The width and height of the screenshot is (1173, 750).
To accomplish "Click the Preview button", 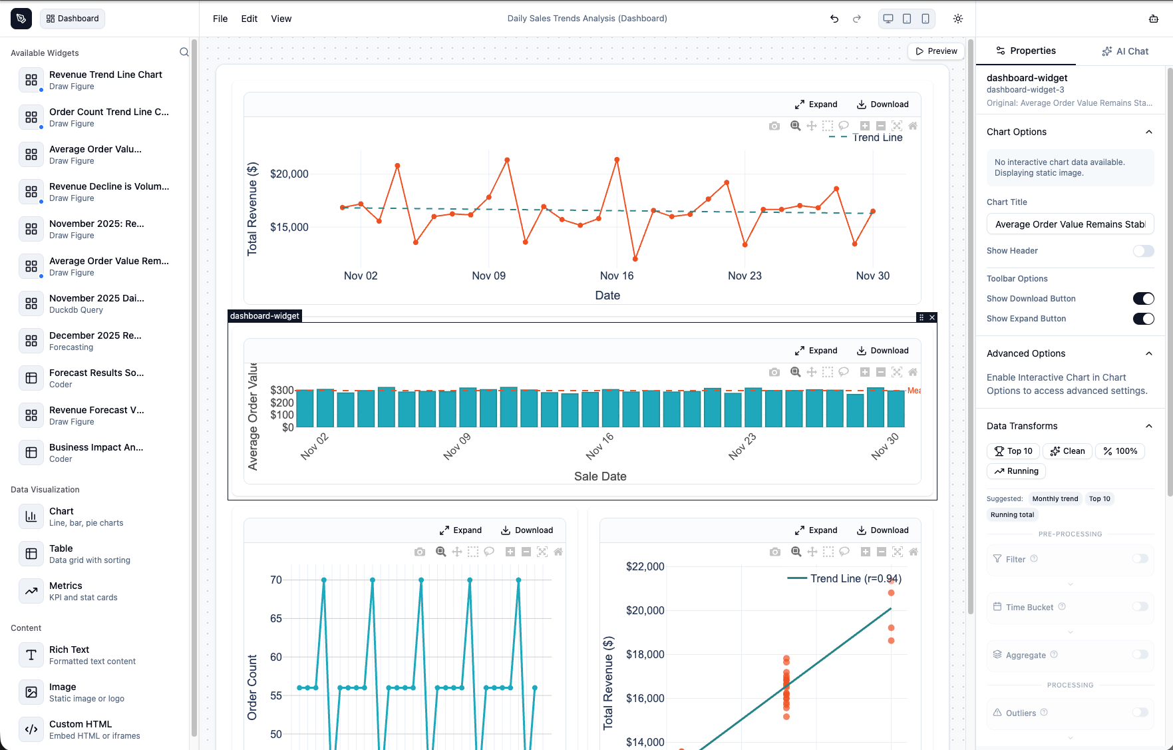I will click(x=936, y=51).
